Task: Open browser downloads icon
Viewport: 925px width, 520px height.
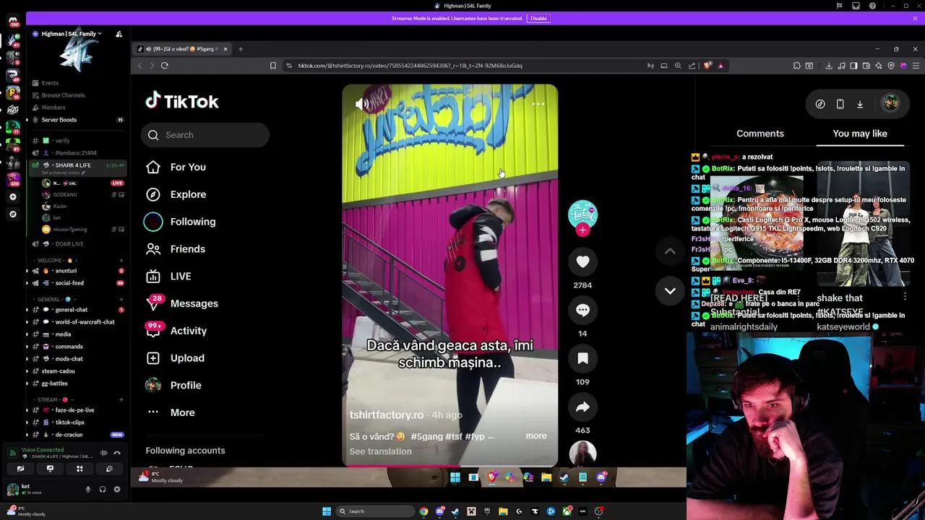Action: [829, 66]
